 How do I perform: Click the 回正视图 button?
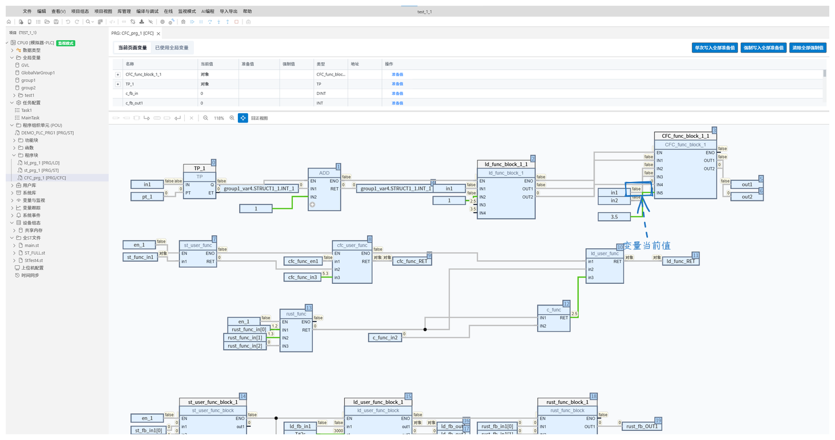(x=259, y=118)
